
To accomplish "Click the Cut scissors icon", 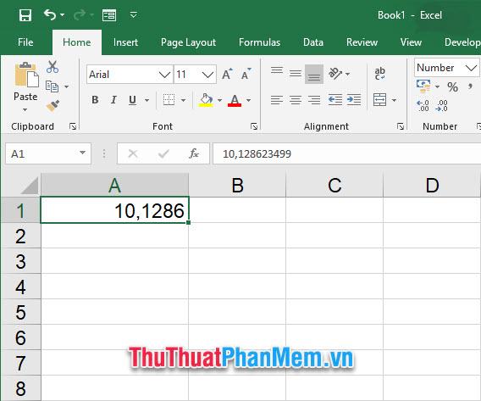I will [x=53, y=67].
